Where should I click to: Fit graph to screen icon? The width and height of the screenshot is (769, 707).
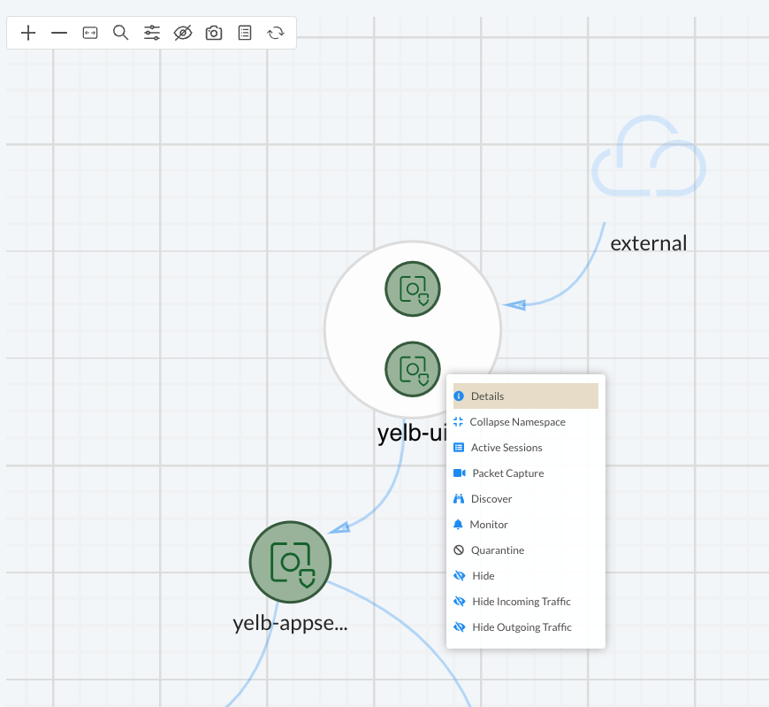click(90, 33)
